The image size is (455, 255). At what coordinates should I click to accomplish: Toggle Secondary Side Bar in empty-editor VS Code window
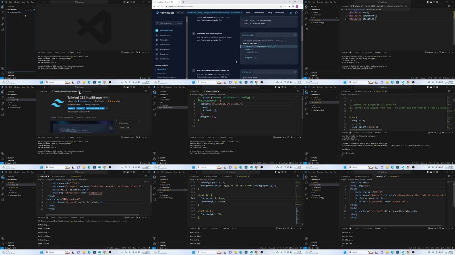[x=131, y=2]
